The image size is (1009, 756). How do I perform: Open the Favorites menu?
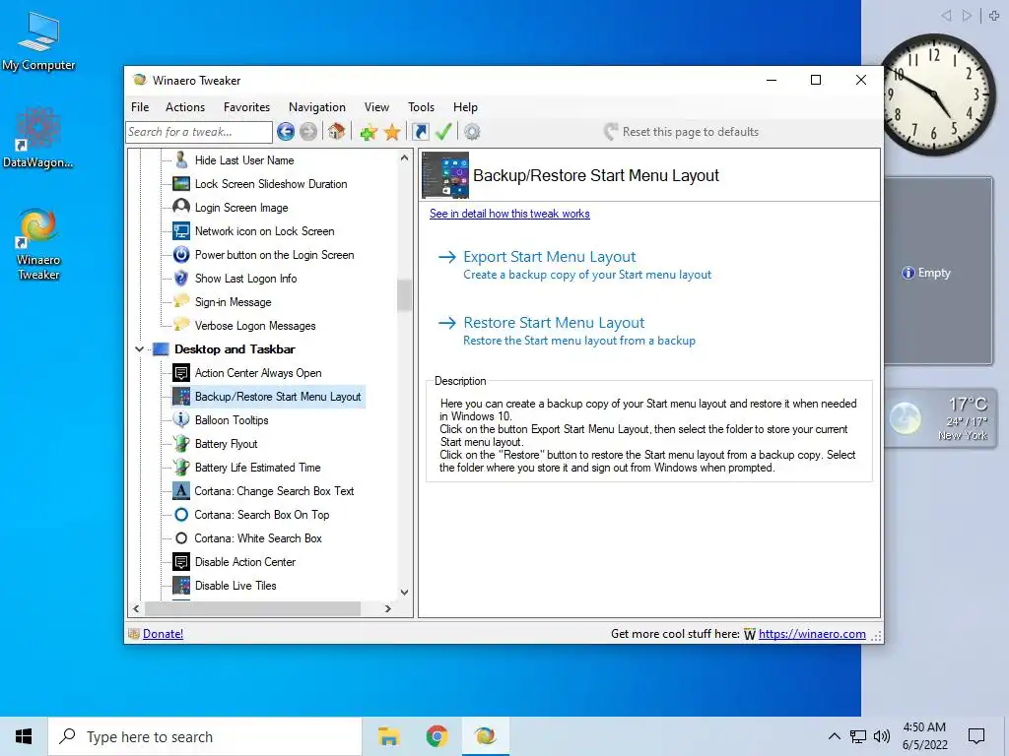246,107
